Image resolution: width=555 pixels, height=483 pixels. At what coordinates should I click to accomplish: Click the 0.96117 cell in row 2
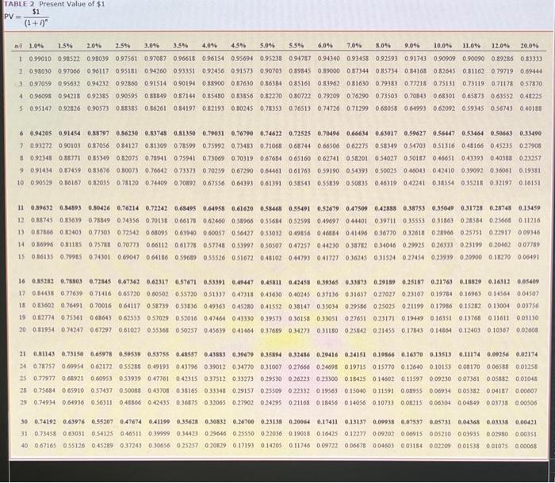(98, 71)
